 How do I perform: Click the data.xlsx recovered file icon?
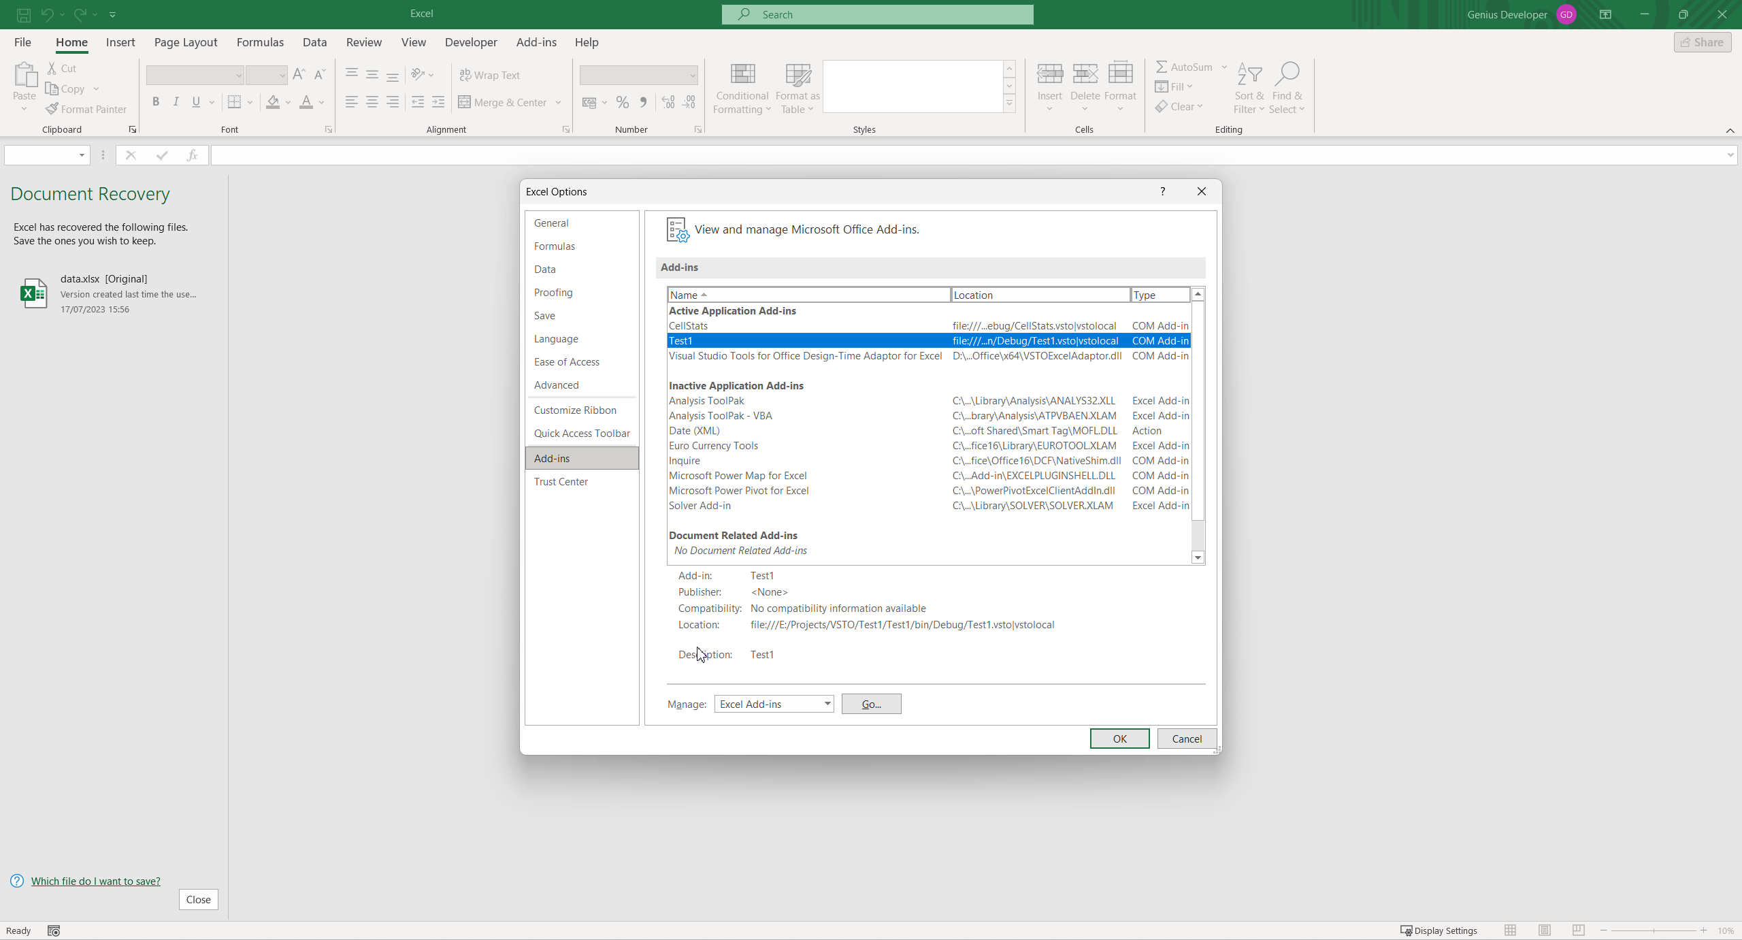pyautogui.click(x=33, y=293)
